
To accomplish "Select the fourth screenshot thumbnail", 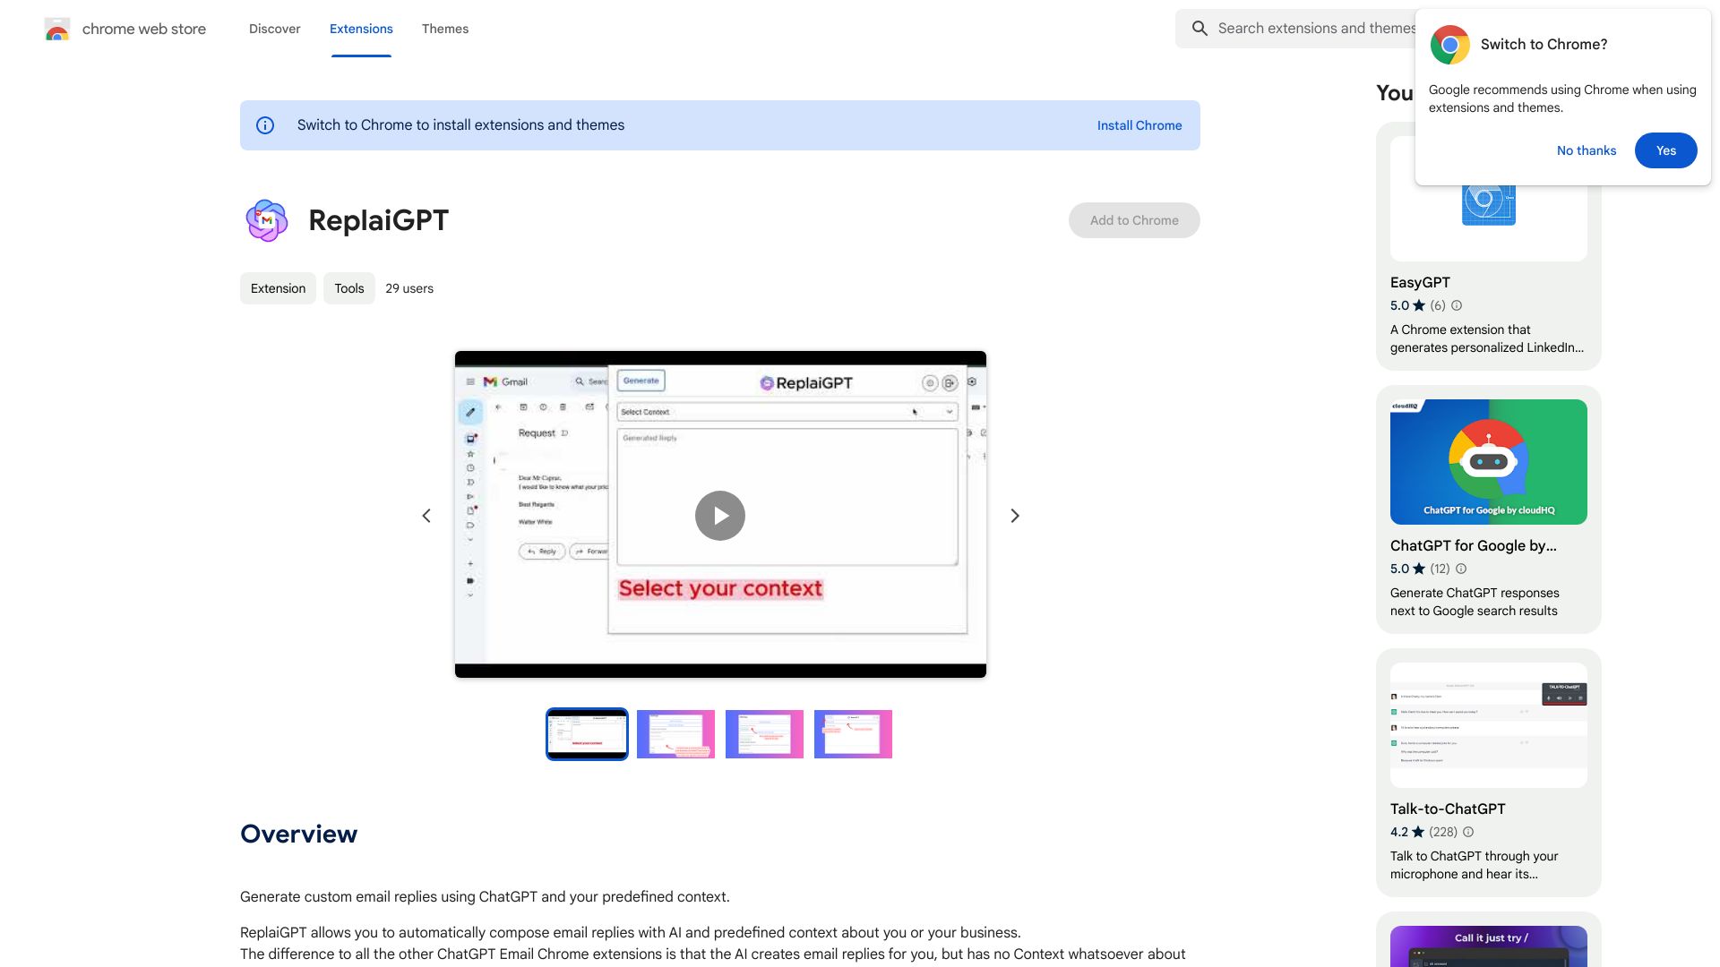I will [x=853, y=734].
